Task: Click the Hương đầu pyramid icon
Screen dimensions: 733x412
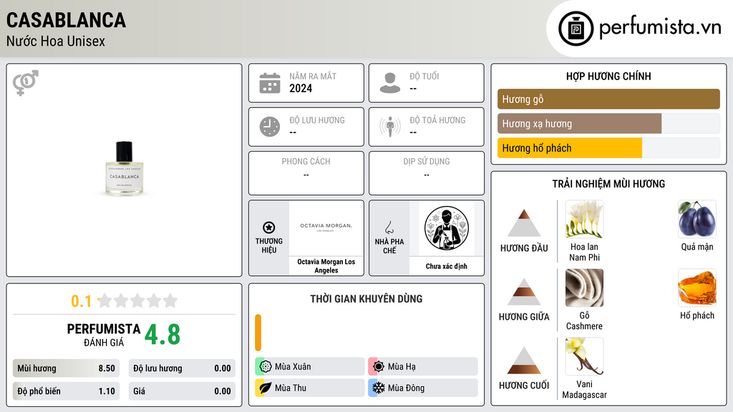Action: click(524, 223)
